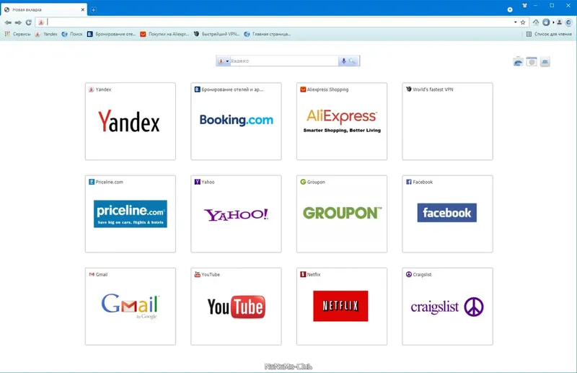Click the third icon in top-right trio
Image resolution: width=577 pixels, height=373 pixels.
point(545,62)
